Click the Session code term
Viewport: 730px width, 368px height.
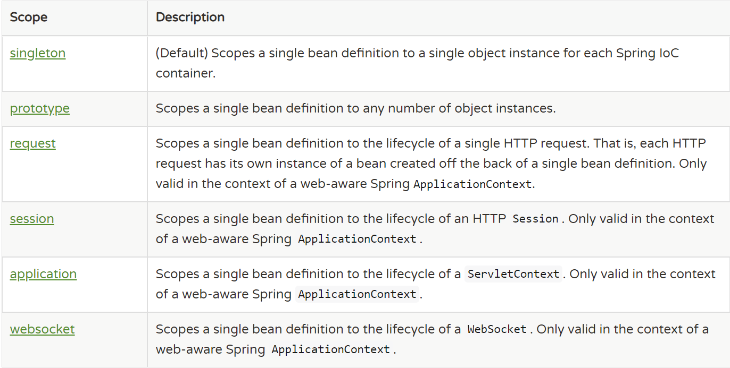tap(535, 219)
